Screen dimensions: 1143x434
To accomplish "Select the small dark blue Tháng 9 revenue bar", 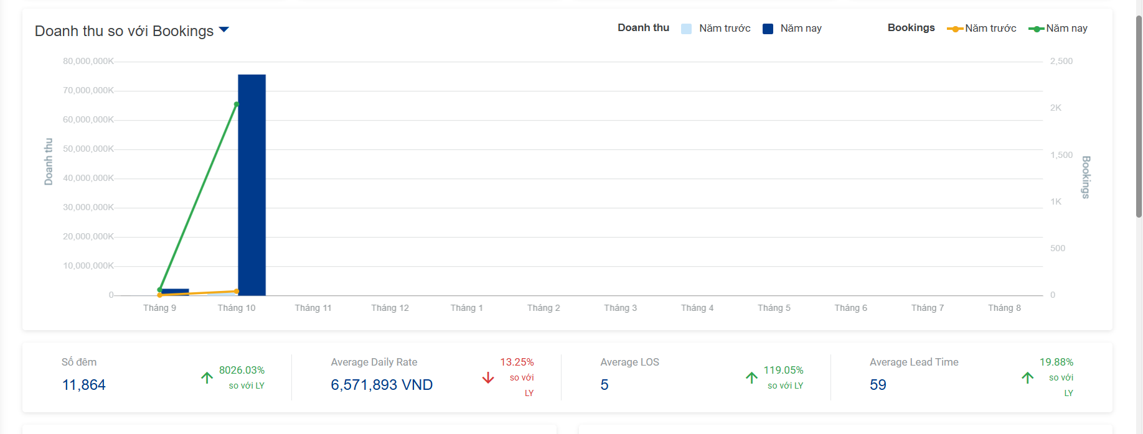I will [175, 292].
